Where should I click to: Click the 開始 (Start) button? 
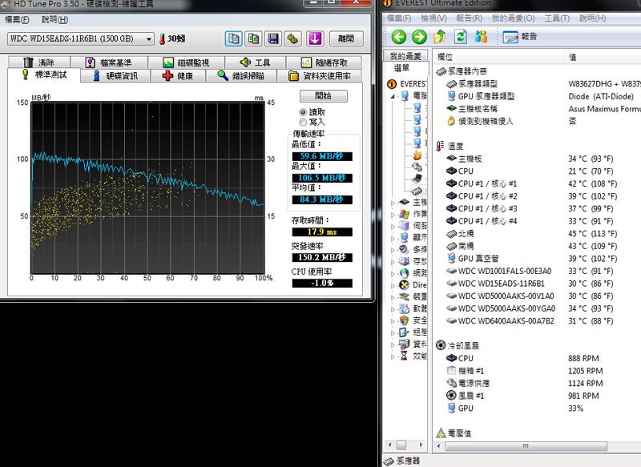pyautogui.click(x=322, y=95)
